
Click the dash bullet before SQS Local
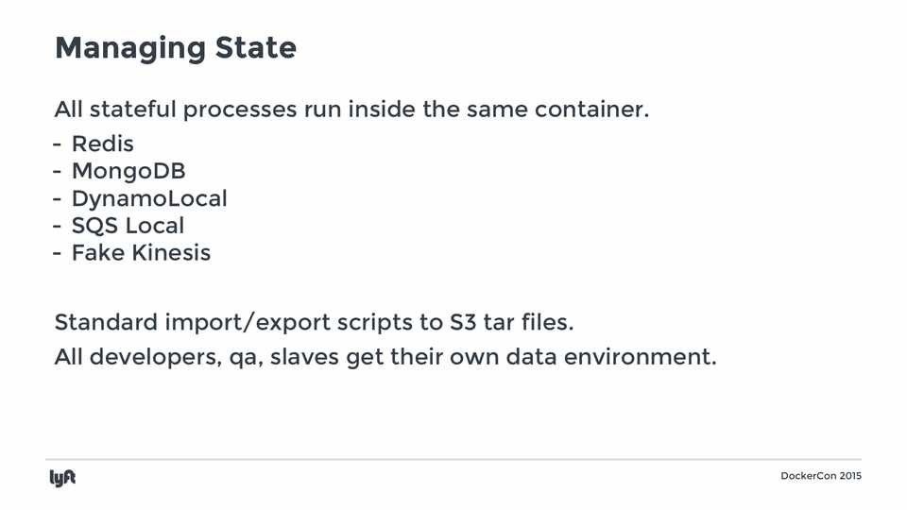pos(59,228)
